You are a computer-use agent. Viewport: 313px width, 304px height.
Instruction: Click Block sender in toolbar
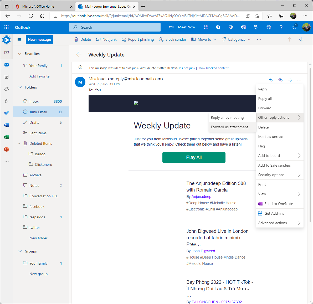pyautogui.click(x=172, y=39)
